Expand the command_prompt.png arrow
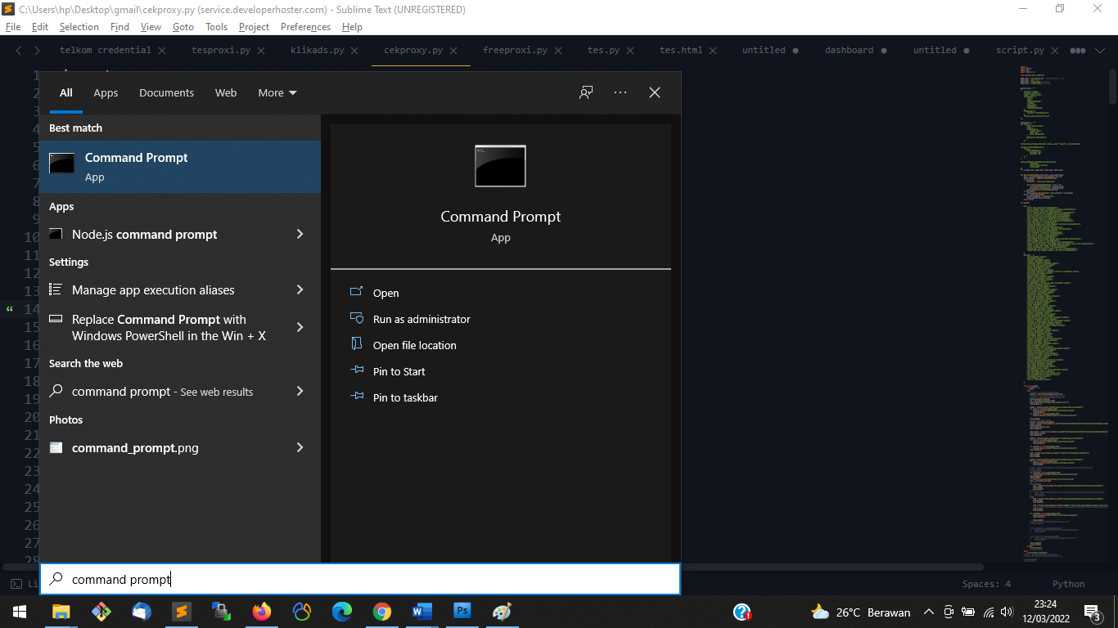Viewport: 1118px width, 628px height. (x=300, y=447)
